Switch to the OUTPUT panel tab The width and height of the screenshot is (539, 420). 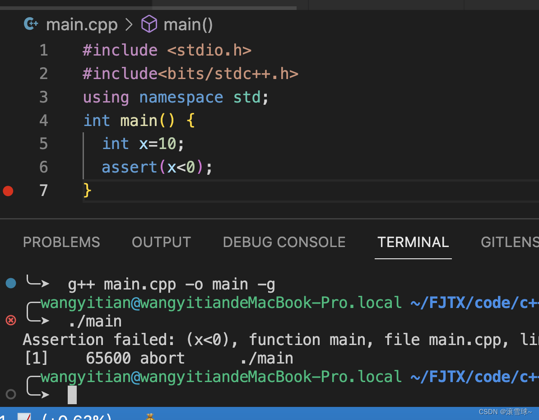[x=162, y=242]
